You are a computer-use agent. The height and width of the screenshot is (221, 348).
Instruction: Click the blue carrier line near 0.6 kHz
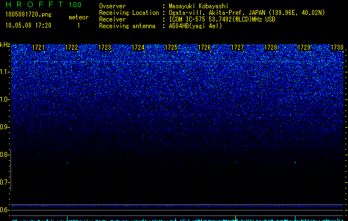coord(177,206)
